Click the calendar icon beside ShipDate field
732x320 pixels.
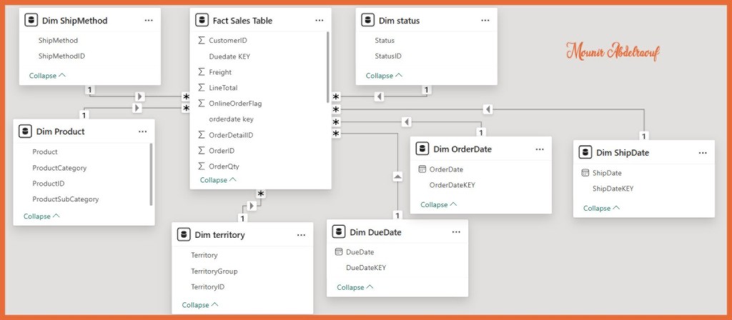(585, 173)
